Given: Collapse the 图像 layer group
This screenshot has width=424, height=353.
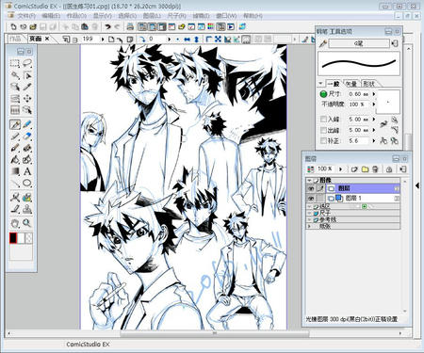Looking at the screenshot, I should [310, 181].
